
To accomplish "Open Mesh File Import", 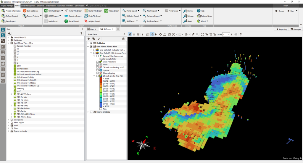I will pos(93,16).
